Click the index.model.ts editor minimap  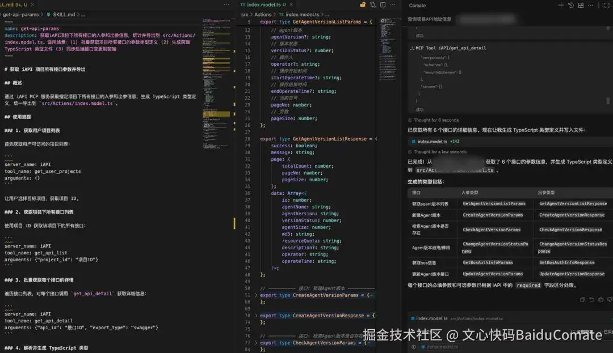pos(388,49)
